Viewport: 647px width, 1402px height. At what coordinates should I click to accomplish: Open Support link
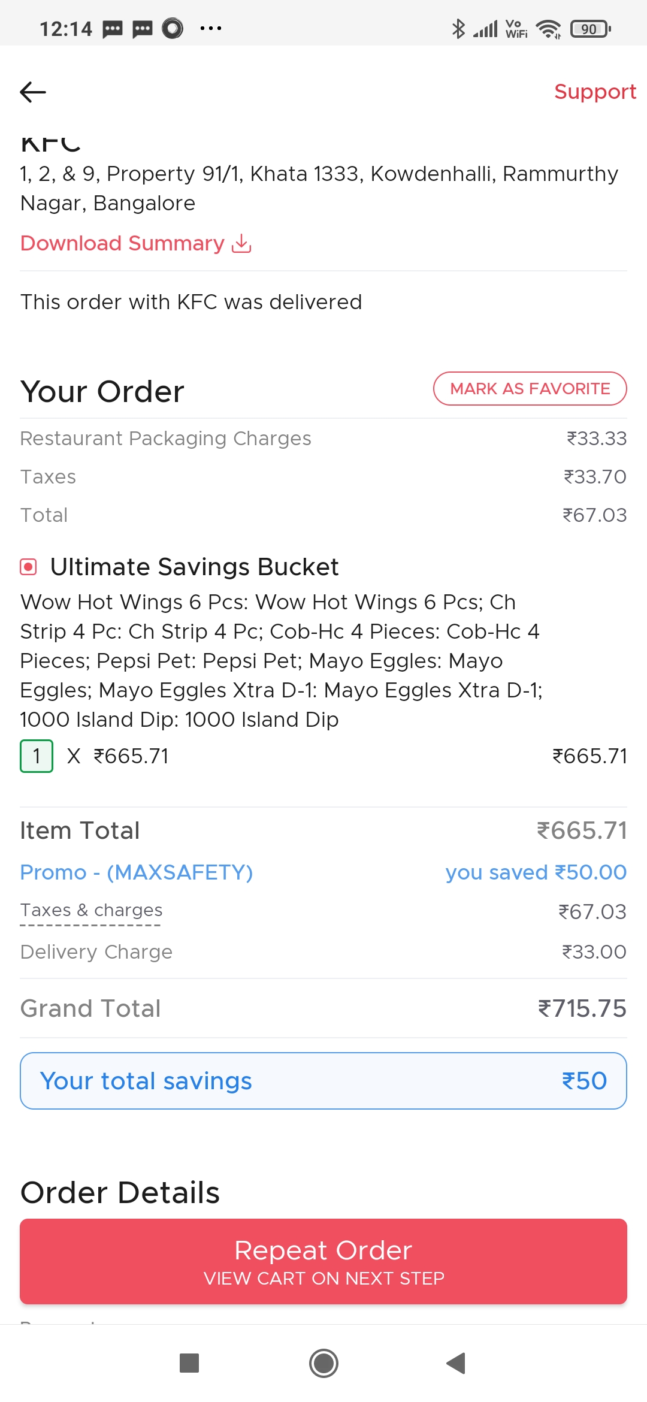[594, 92]
